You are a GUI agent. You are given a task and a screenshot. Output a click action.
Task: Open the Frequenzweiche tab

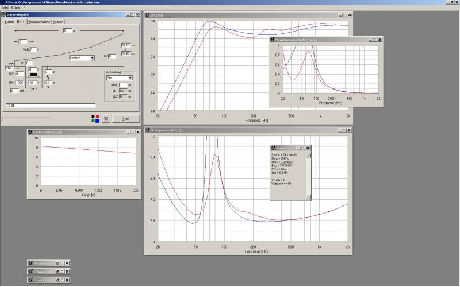39,22
